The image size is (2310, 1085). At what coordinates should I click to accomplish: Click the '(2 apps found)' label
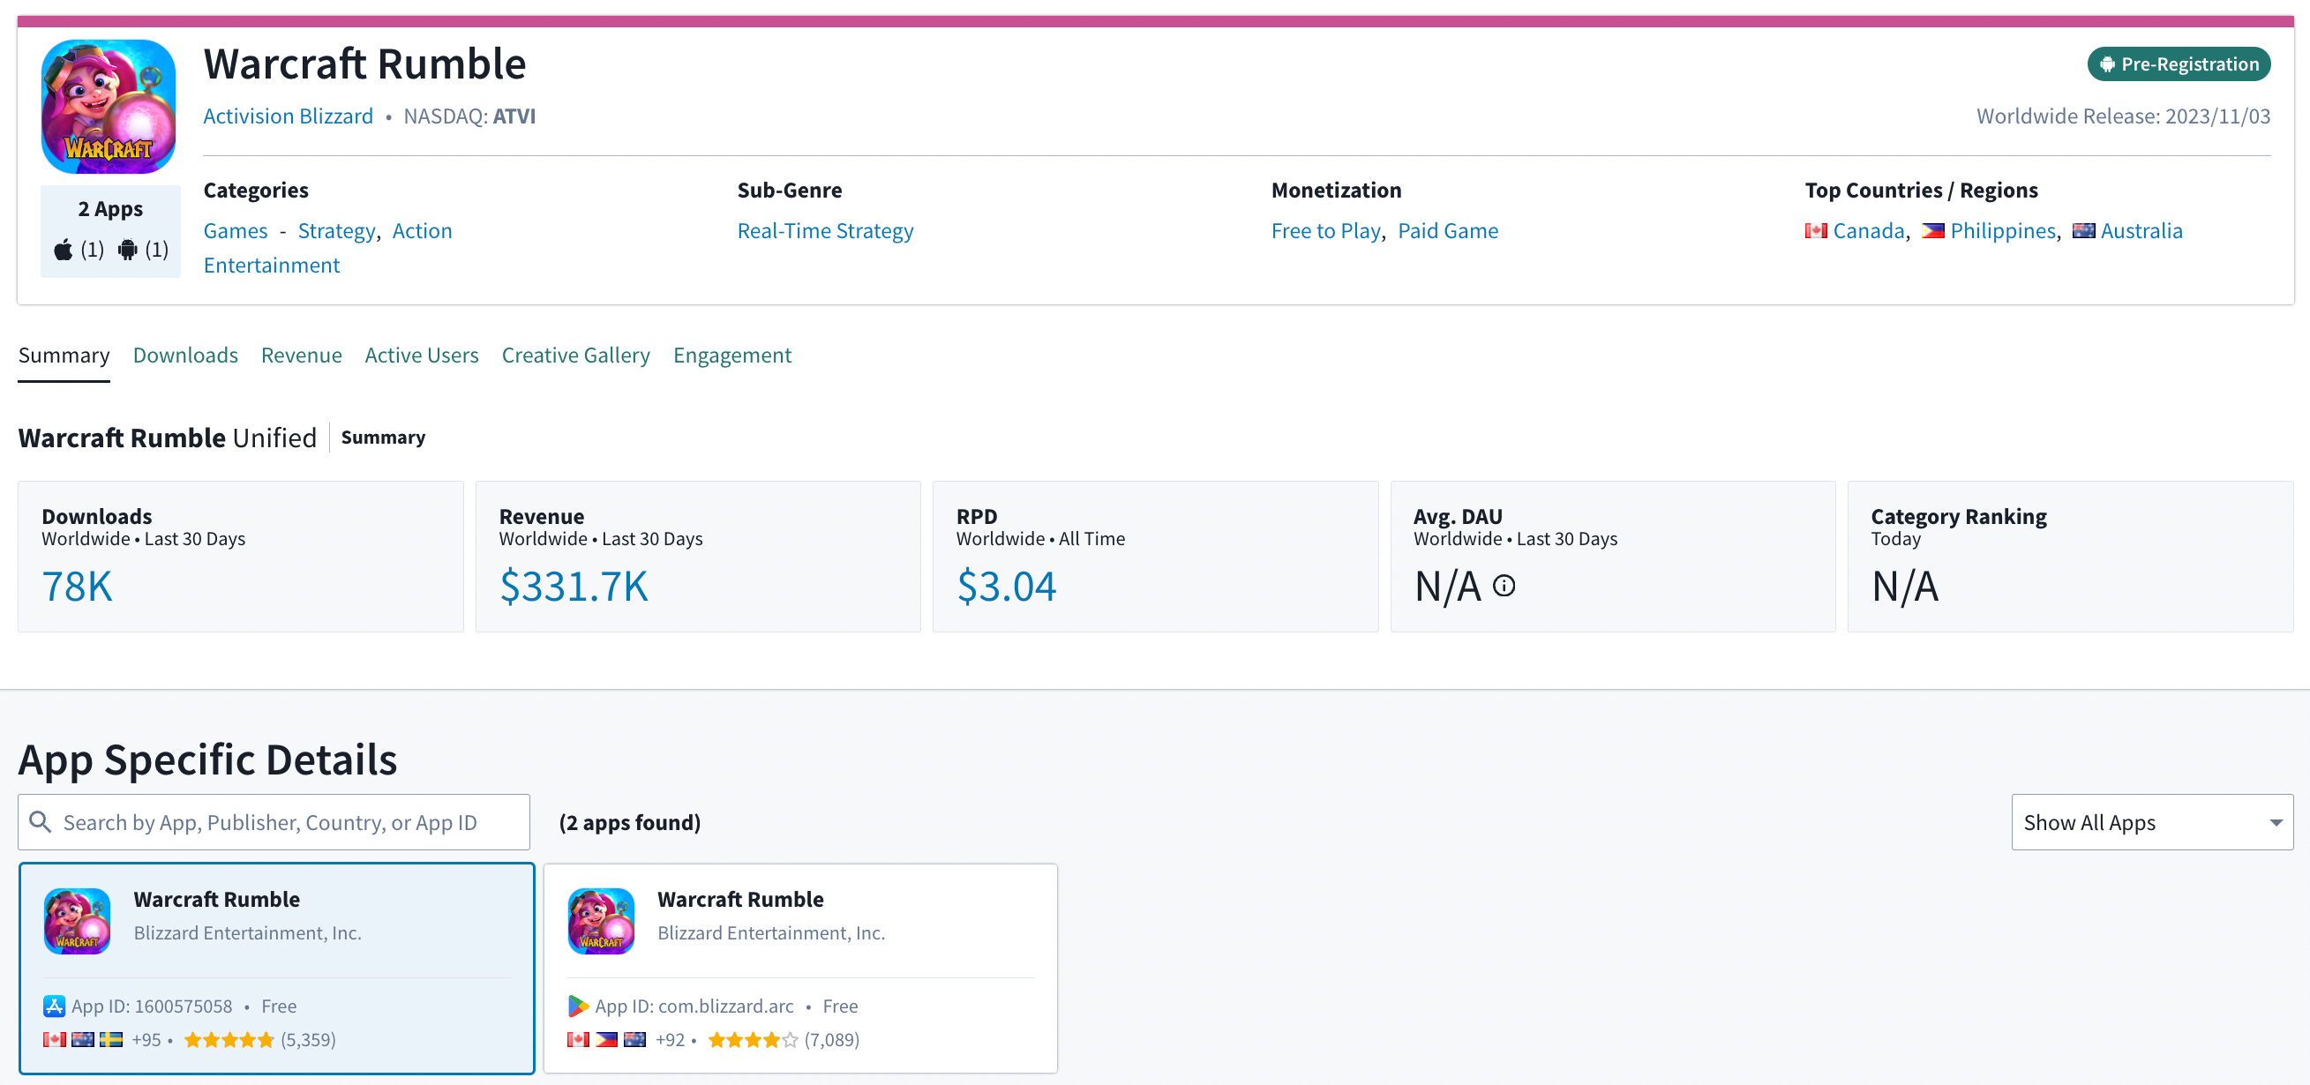click(x=629, y=822)
